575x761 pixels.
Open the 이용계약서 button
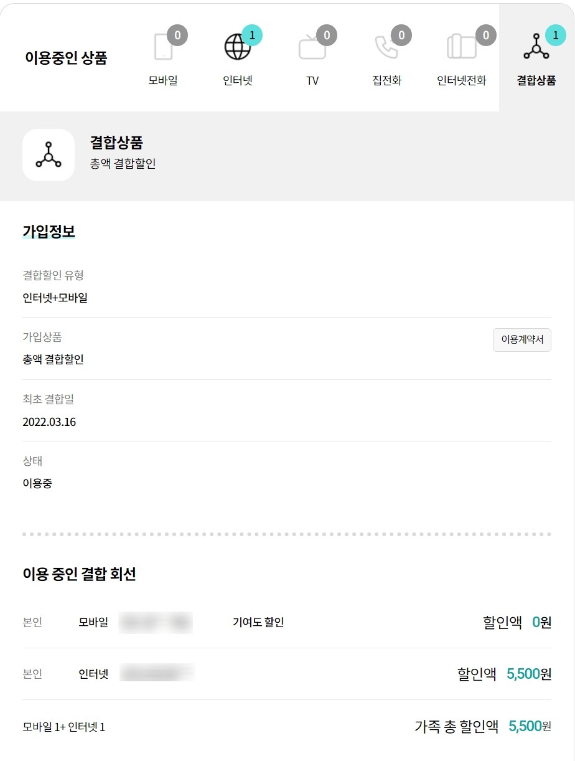[x=522, y=340]
